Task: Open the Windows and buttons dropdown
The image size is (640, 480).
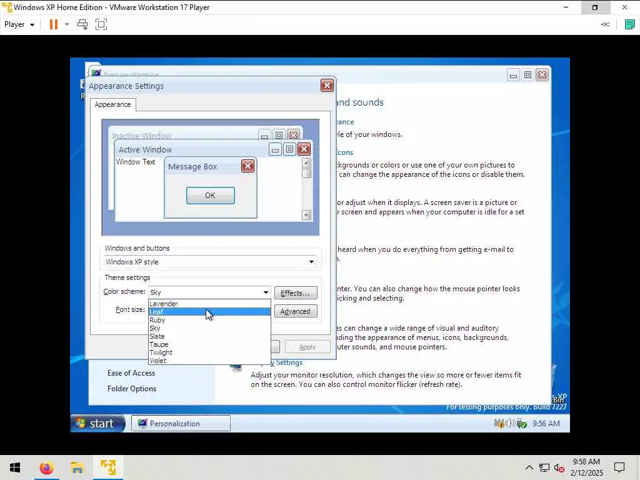Action: pos(210,262)
